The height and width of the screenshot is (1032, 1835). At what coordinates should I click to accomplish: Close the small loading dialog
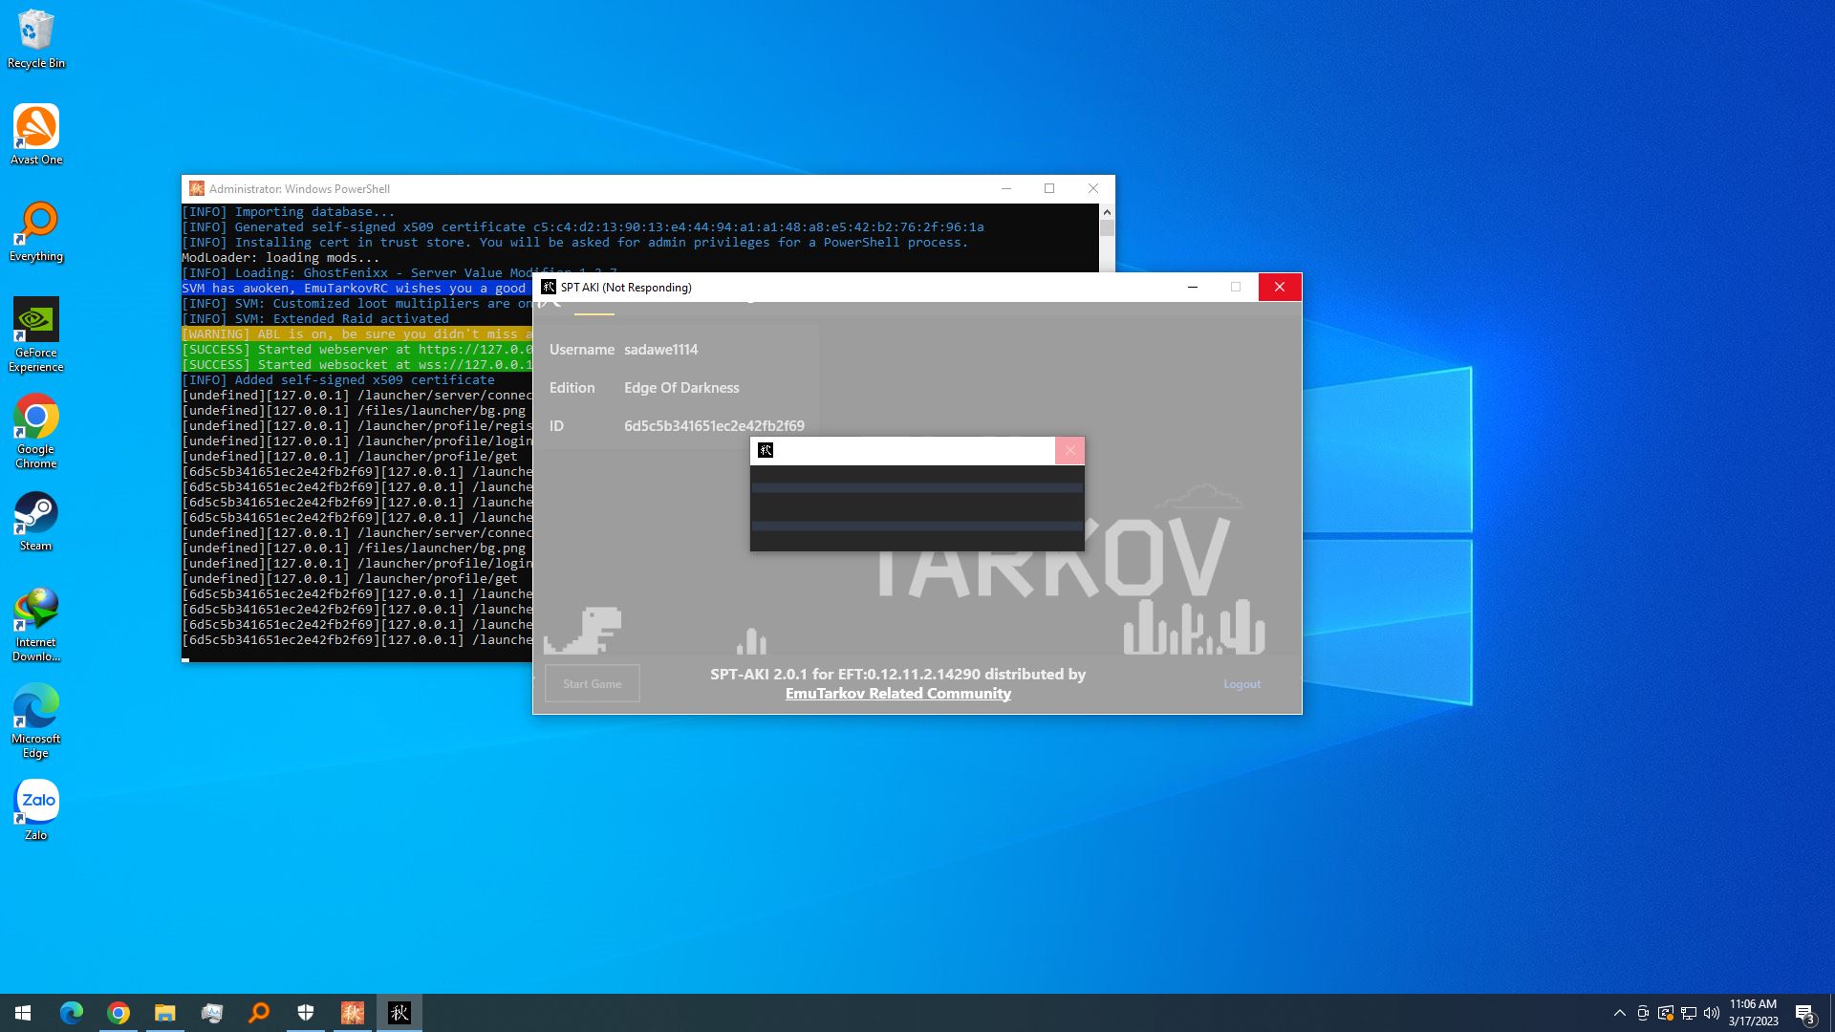1069,451
